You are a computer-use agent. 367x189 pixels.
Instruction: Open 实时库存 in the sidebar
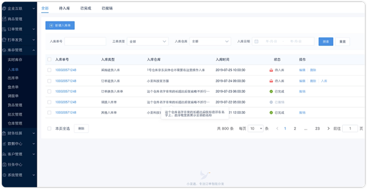pyautogui.click(x=15, y=60)
